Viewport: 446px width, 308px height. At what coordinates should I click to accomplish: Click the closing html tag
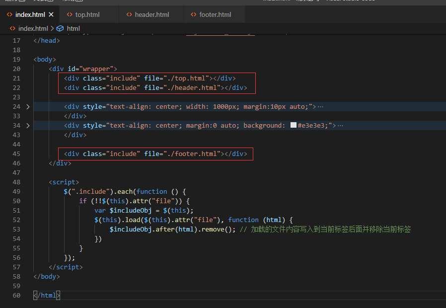pos(47,296)
